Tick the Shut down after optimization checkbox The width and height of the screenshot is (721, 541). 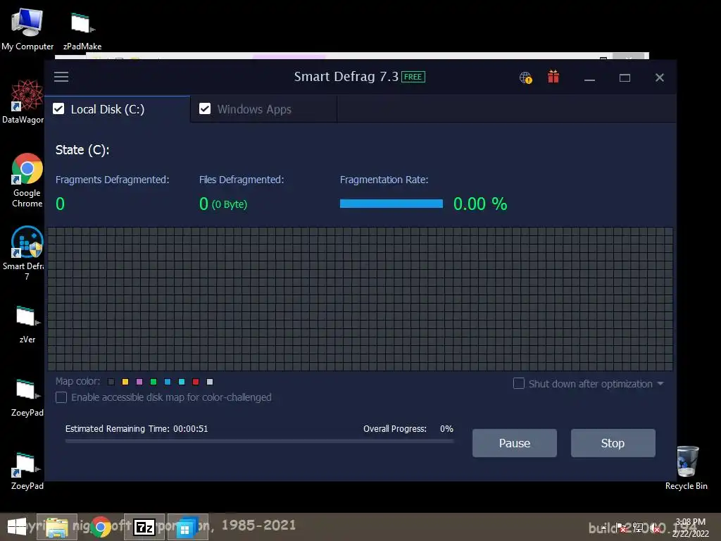(519, 383)
